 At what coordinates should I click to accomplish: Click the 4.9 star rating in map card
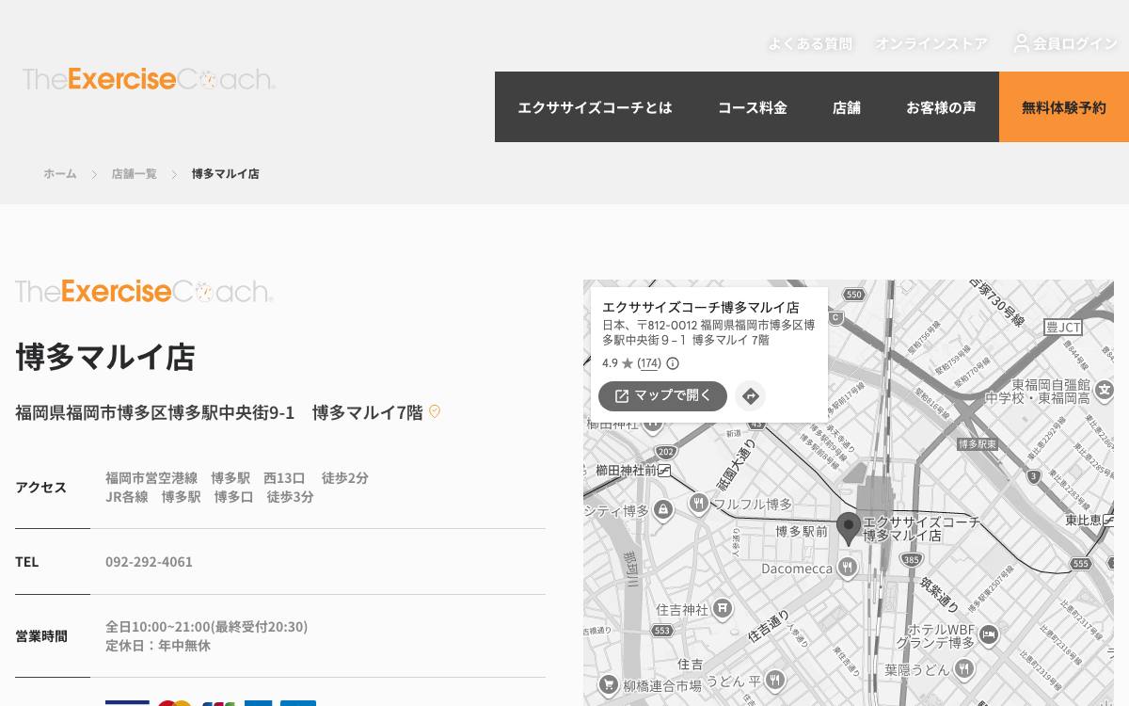pos(618,363)
